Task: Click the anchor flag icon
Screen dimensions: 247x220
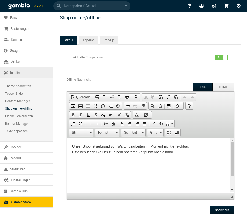Action: point(143,106)
